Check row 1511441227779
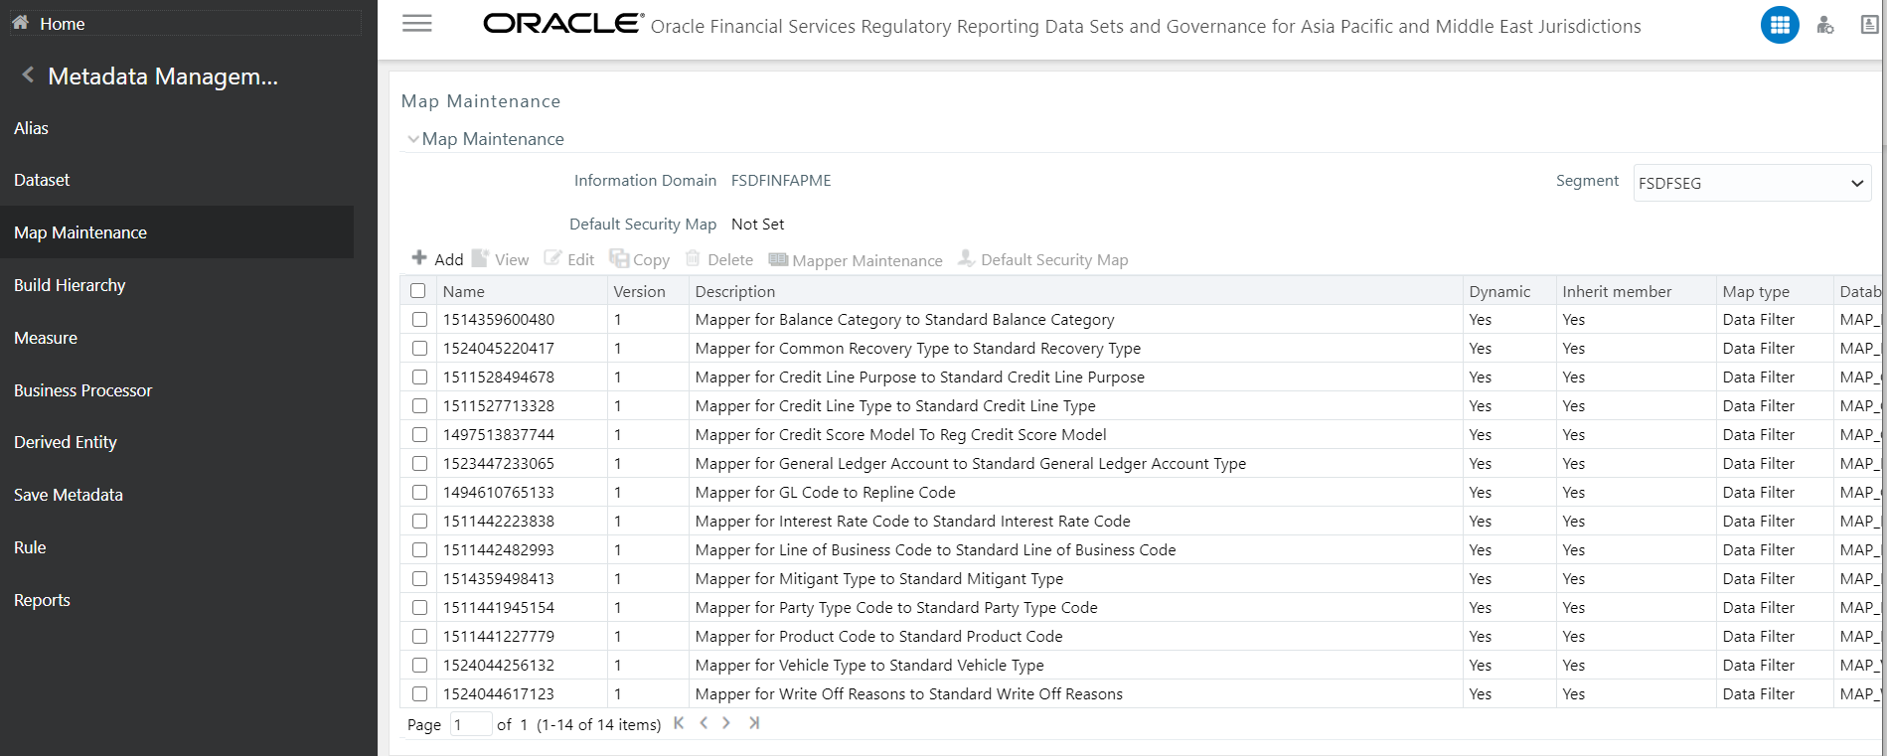Image resolution: width=1887 pixels, height=756 pixels. (x=420, y=637)
